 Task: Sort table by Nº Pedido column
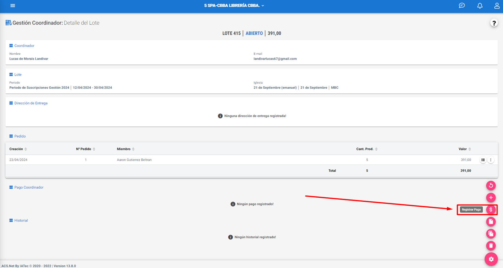point(86,149)
